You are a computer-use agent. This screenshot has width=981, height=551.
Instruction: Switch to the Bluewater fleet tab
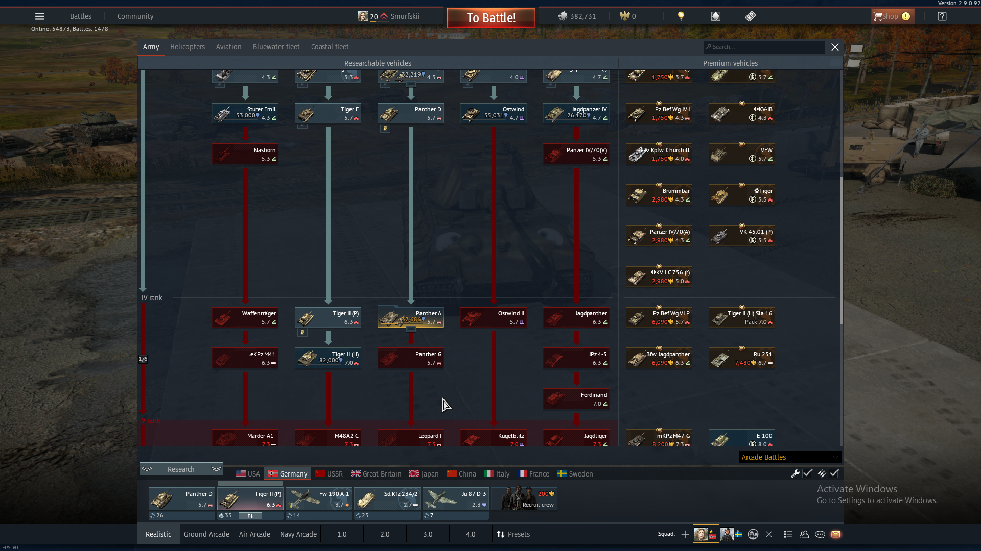(276, 47)
